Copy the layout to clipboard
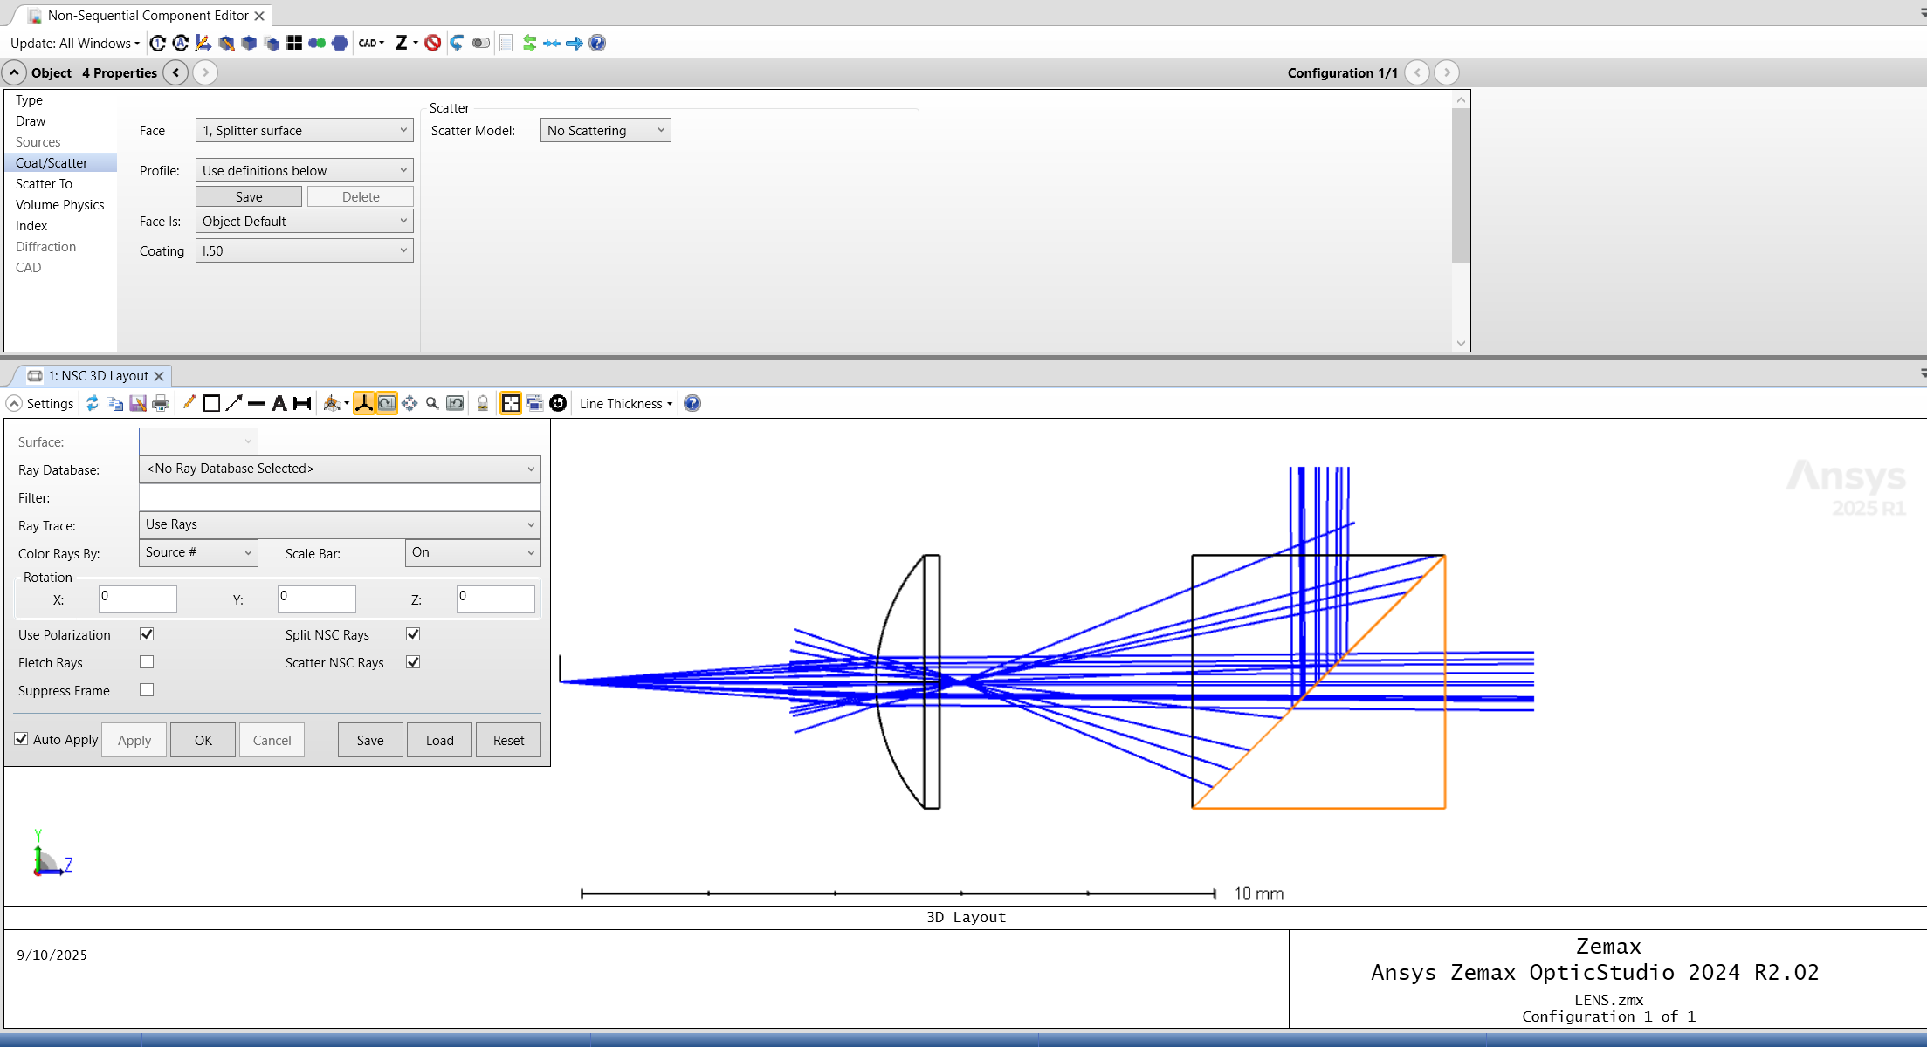 113,403
